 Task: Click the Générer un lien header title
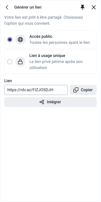pyautogui.click(x=28, y=7)
